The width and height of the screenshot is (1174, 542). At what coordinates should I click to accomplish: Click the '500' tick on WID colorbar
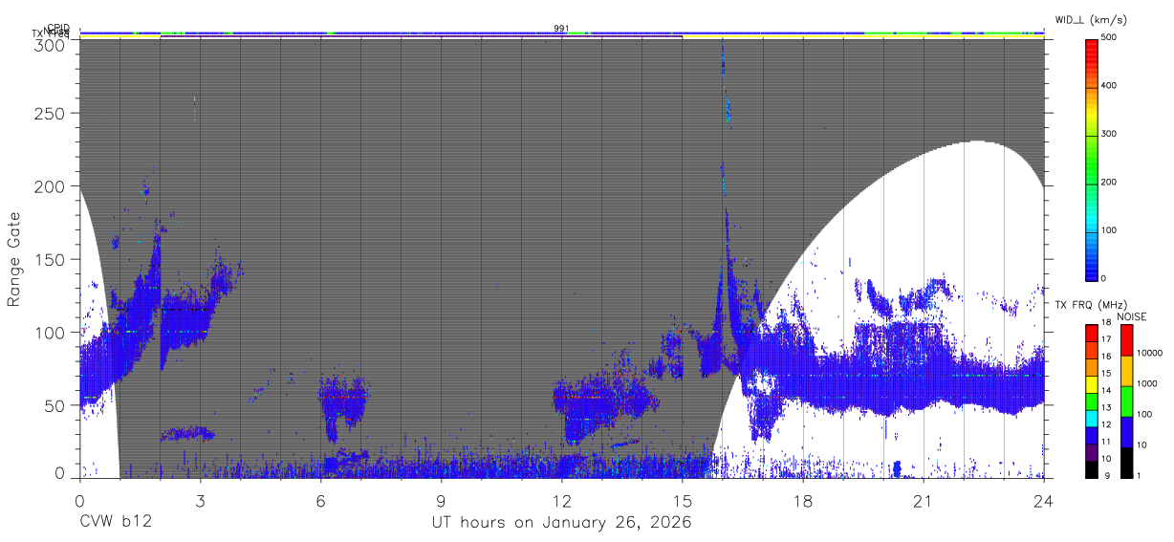click(x=1110, y=38)
